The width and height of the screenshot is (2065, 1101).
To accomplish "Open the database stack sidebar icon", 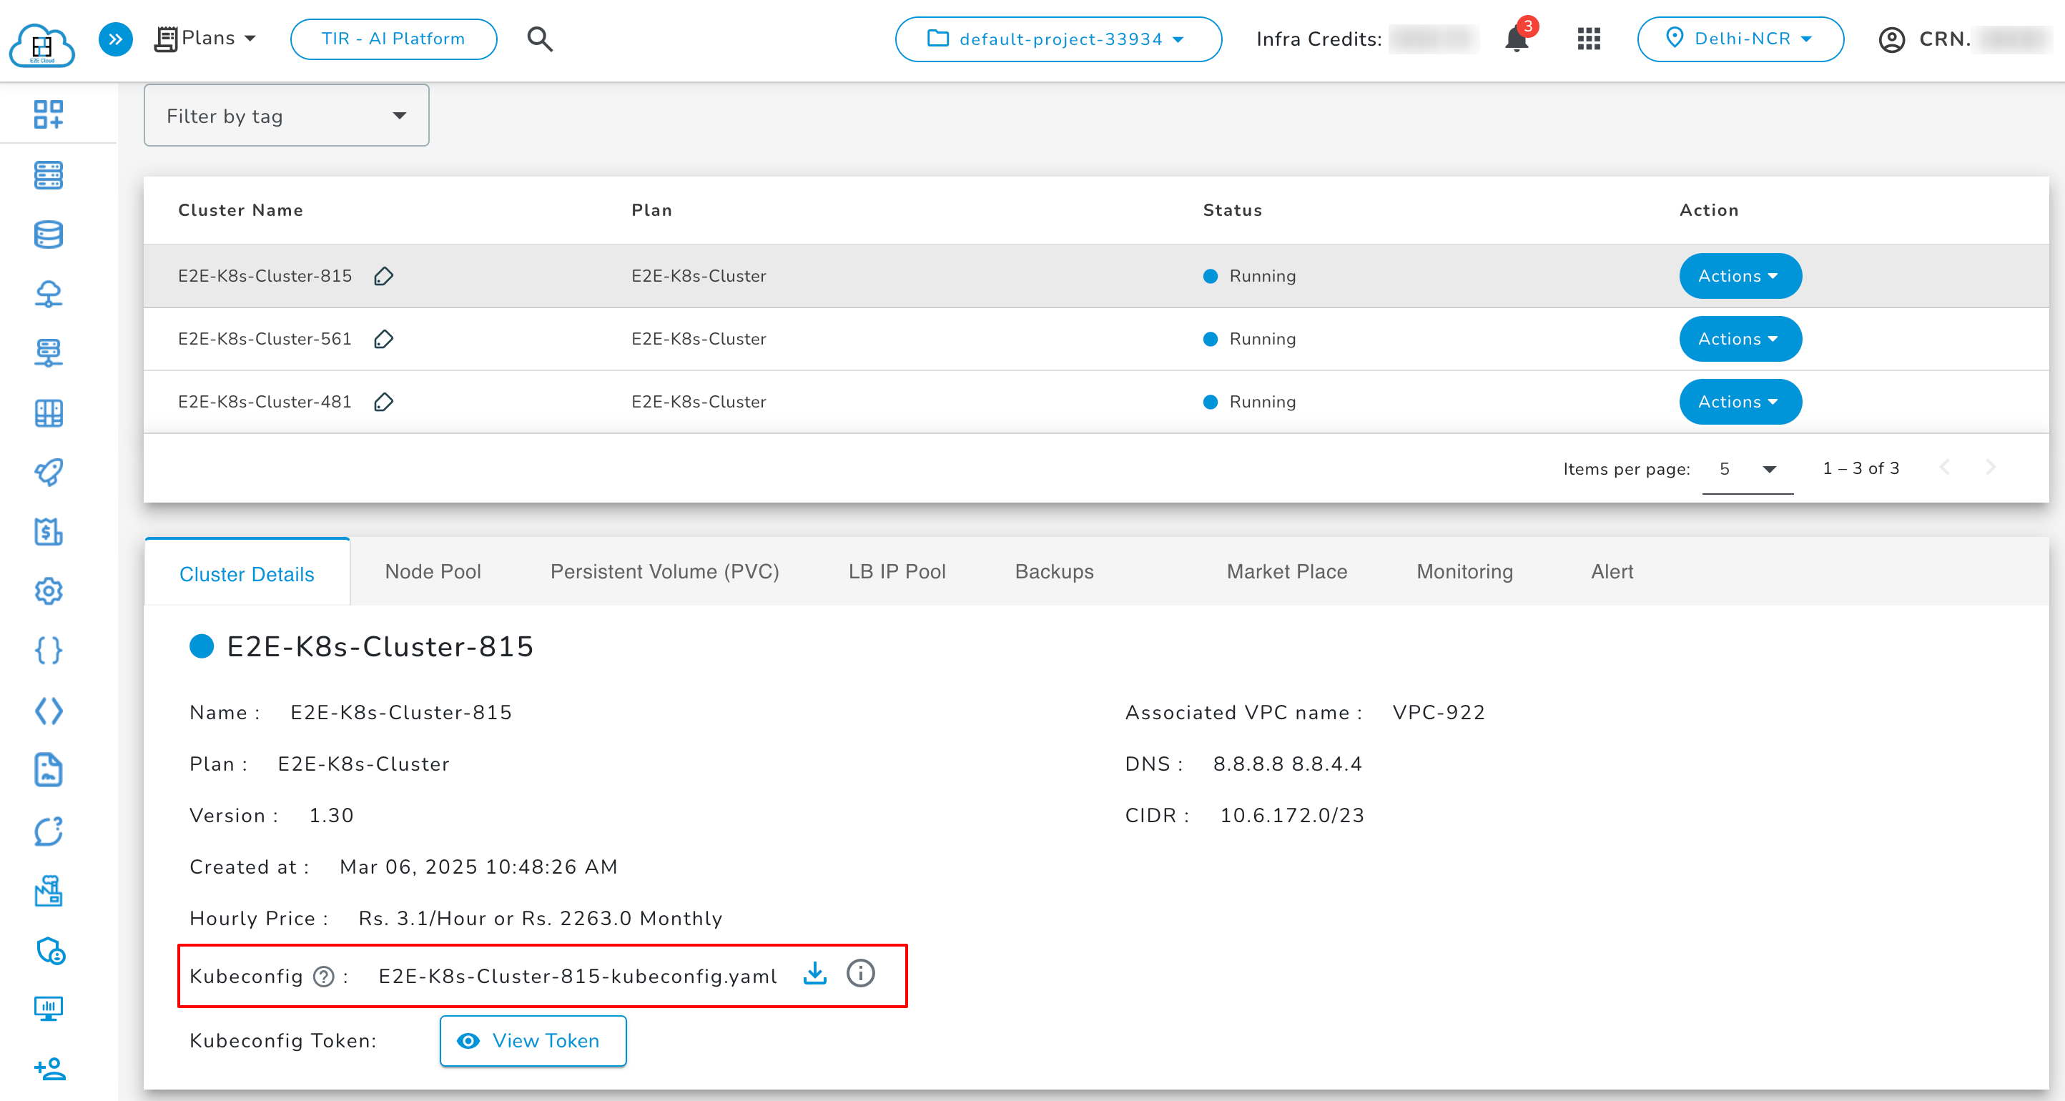I will pos(48,234).
